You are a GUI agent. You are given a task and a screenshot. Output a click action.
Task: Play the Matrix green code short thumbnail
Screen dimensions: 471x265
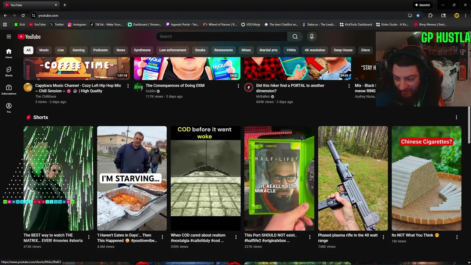click(x=58, y=179)
